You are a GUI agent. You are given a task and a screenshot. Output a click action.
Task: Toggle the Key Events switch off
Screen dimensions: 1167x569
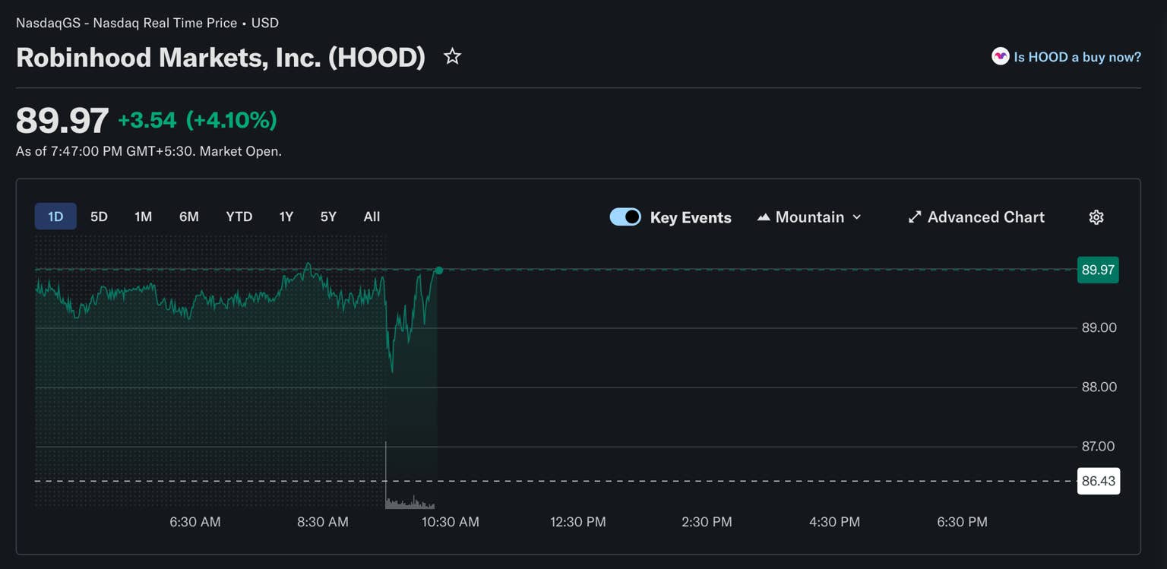(625, 217)
